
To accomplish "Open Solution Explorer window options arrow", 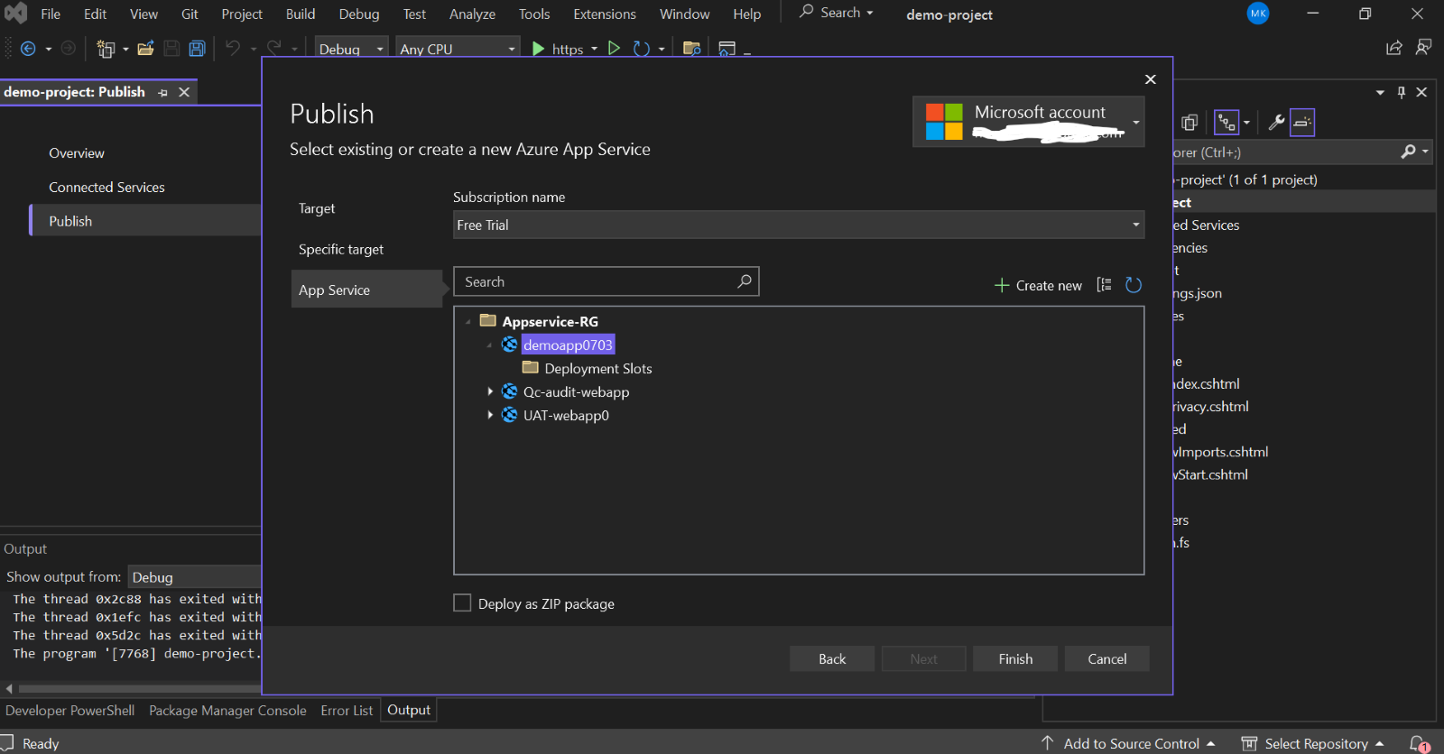I will pos(1380,92).
